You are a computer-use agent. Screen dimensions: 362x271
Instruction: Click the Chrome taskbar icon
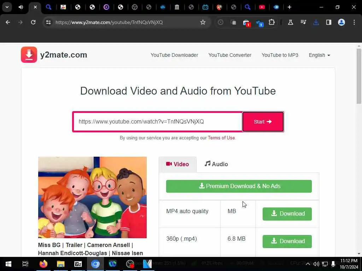(x=95, y=264)
